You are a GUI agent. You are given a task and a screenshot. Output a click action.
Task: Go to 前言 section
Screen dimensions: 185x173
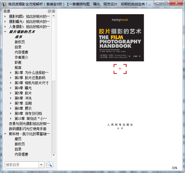click(18, 67)
